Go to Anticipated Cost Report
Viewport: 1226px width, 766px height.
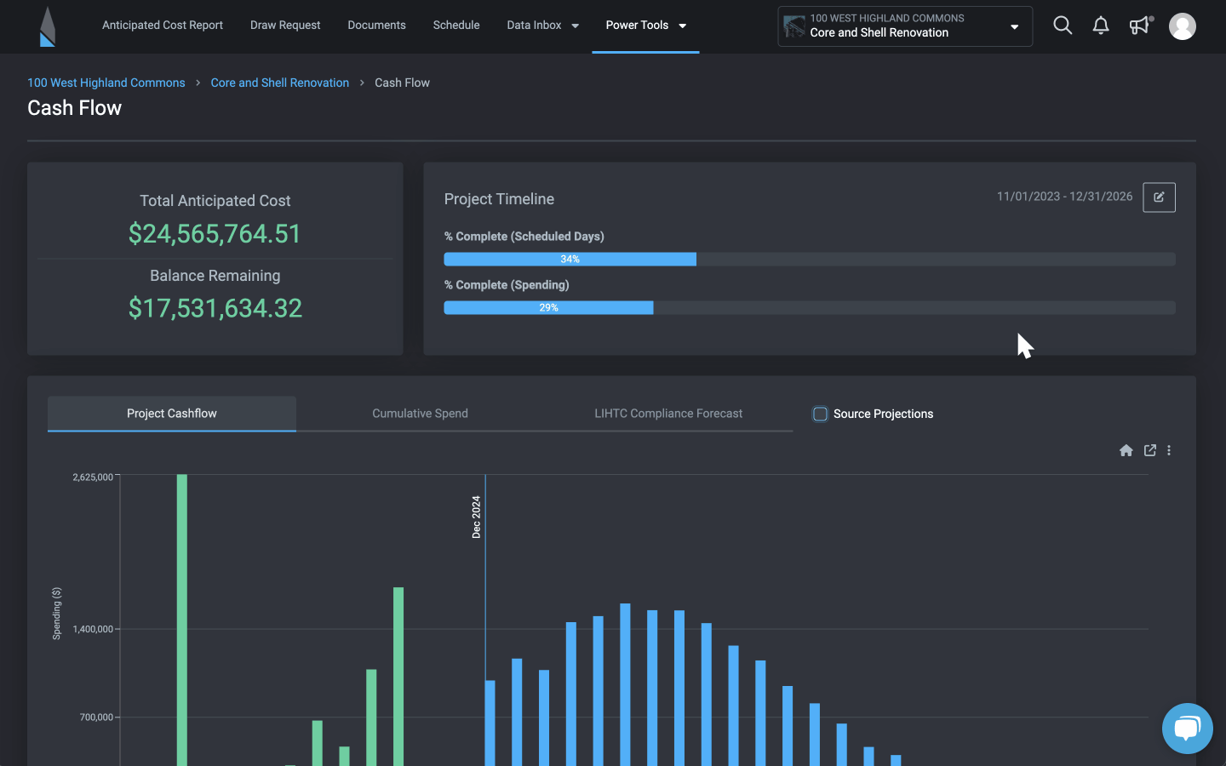[x=163, y=26]
